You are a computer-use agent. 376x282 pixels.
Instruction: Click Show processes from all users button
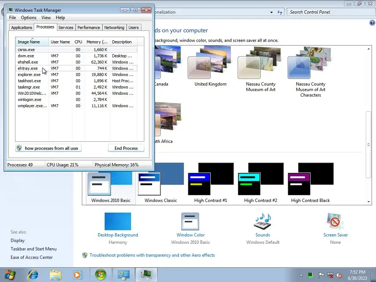click(x=48, y=148)
